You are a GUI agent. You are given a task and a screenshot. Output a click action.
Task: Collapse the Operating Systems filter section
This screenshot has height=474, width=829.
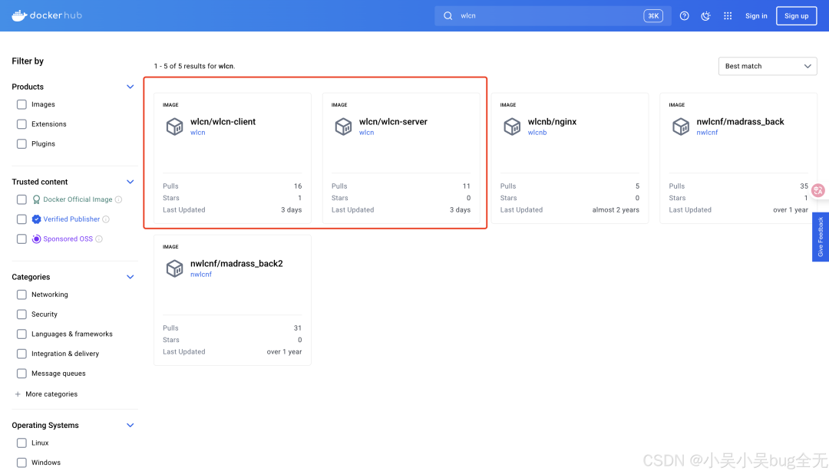click(130, 426)
